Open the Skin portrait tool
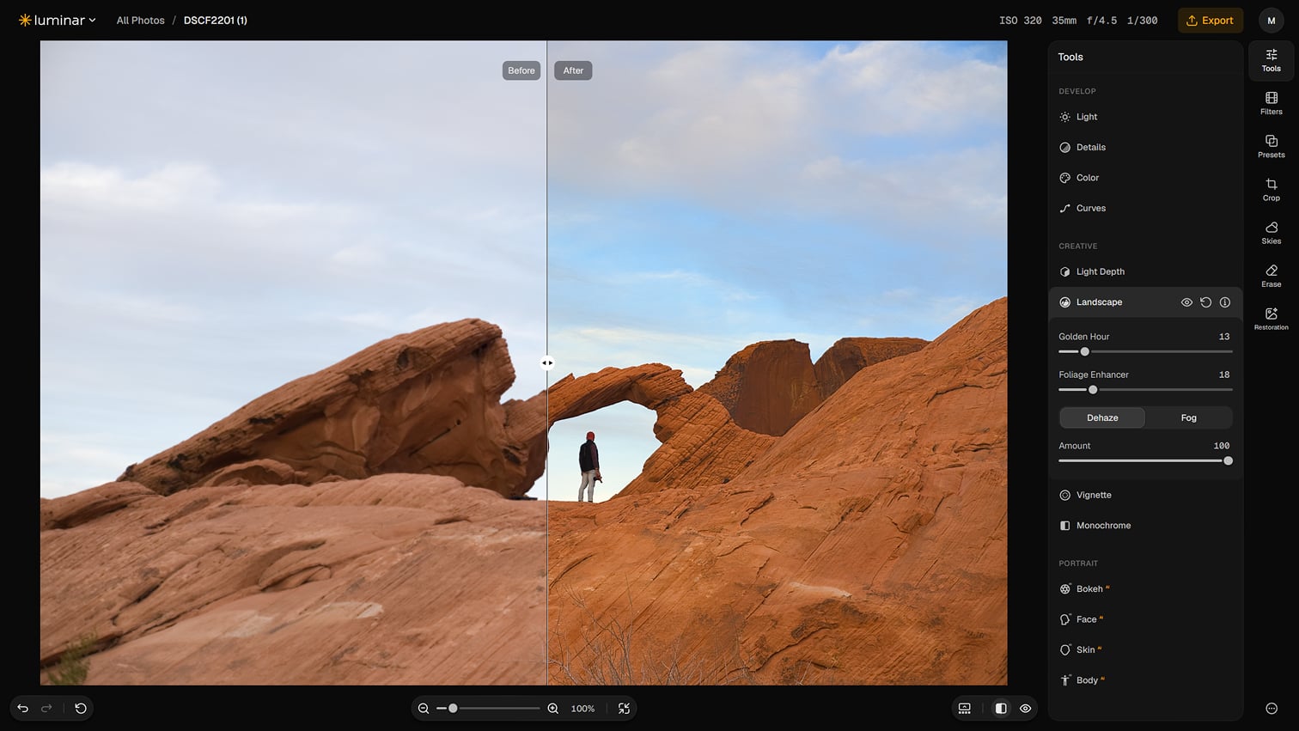1299x731 pixels. tap(1145, 650)
